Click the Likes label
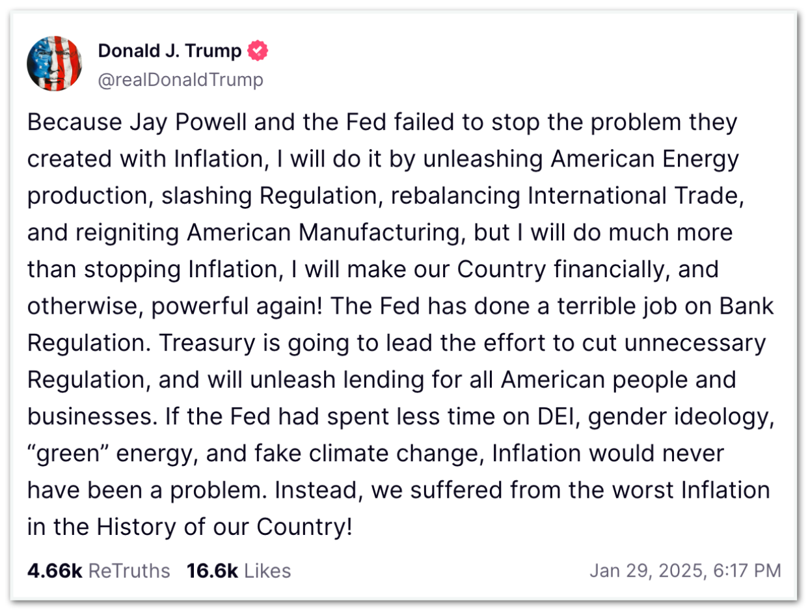Screen dimensions: 808x613 pyautogui.click(x=267, y=571)
